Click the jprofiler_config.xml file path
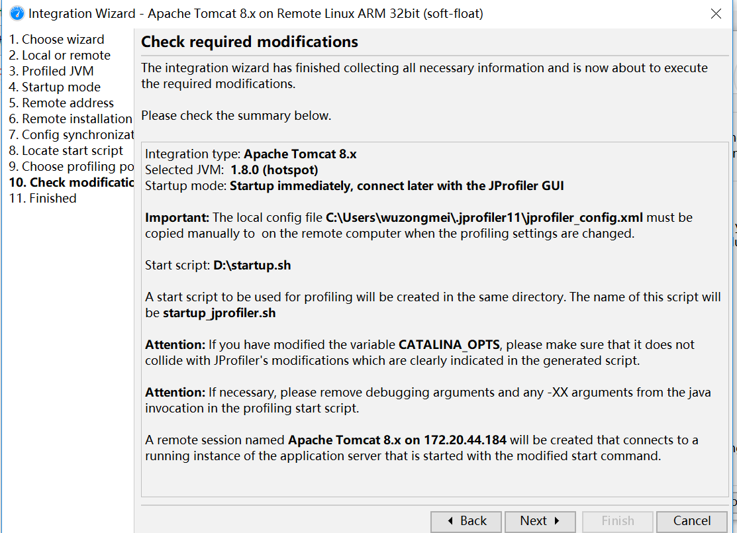Viewport: 737px width, 533px height. (x=484, y=218)
